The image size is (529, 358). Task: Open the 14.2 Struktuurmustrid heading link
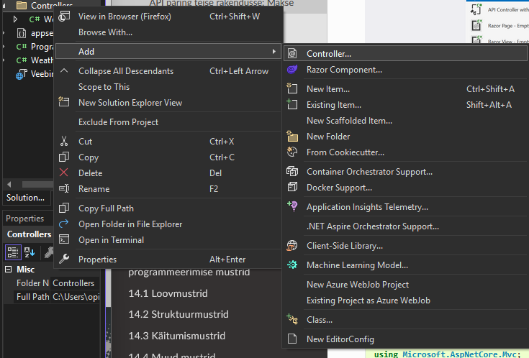click(x=178, y=314)
